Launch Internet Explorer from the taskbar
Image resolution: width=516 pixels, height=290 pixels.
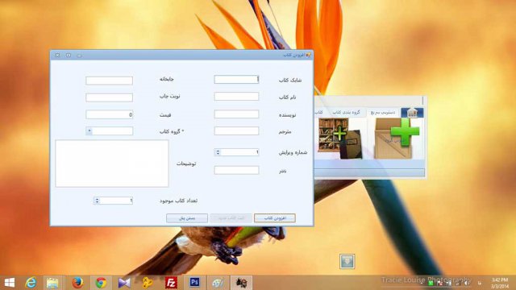31,283
